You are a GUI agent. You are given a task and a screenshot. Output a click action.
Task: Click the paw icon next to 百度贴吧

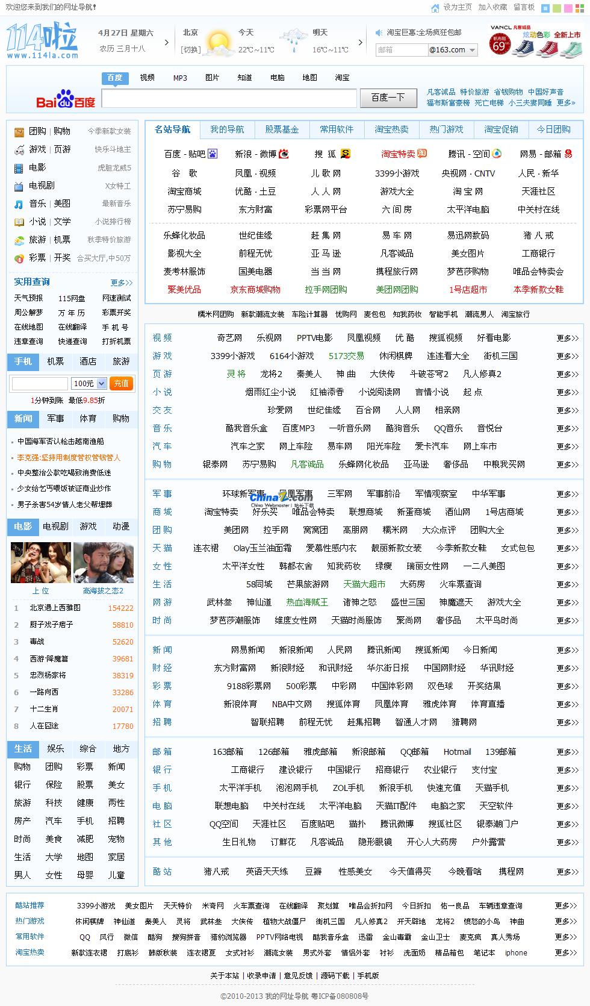pos(213,154)
